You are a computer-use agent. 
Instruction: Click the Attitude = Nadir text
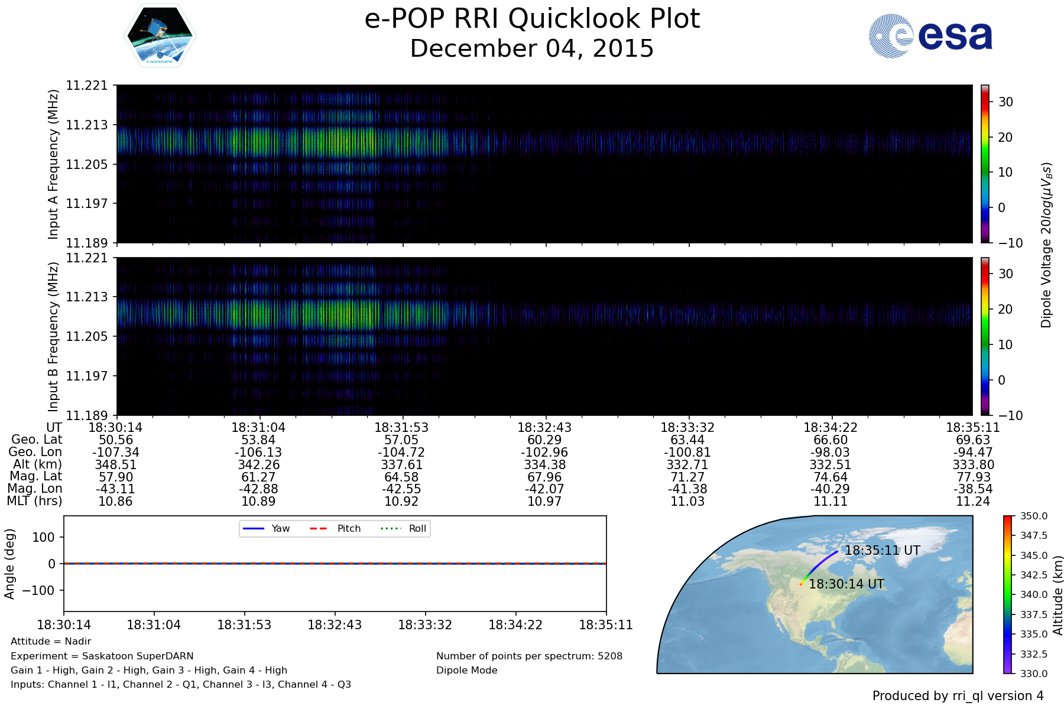pyautogui.click(x=51, y=642)
